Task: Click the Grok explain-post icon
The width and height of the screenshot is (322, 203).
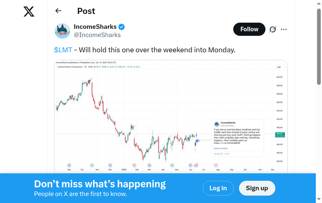Action: (x=272, y=30)
